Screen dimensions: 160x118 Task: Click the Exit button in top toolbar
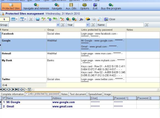[95, 7]
